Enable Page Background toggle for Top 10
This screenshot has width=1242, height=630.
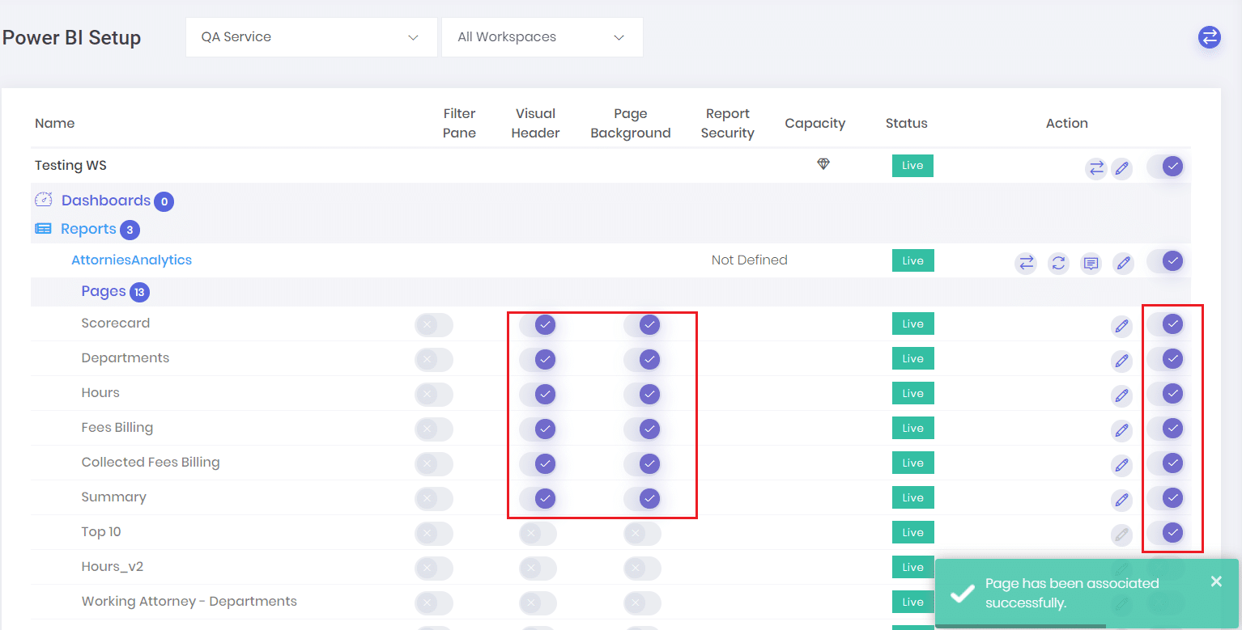click(642, 533)
